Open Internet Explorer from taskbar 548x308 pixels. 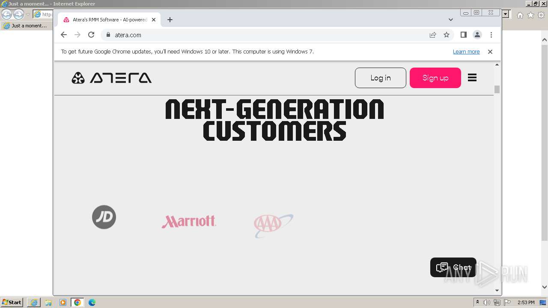tap(34, 302)
